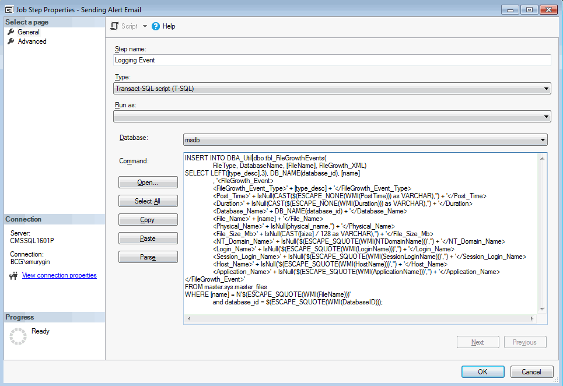Open the Type dropdown showing Transact-SQL script
The height and width of the screenshot is (386, 563).
[545, 88]
